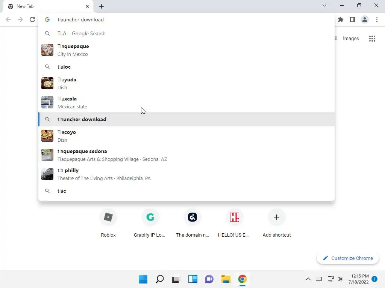The image size is (385, 288).
Task: Click the Customize Chrome button
Action: click(348, 258)
